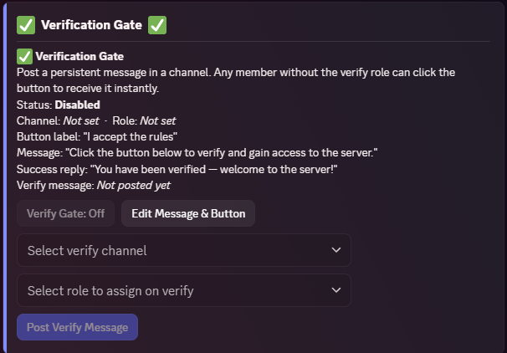
Task: Click the green checkmark emoji after the title
Action: coord(157,25)
